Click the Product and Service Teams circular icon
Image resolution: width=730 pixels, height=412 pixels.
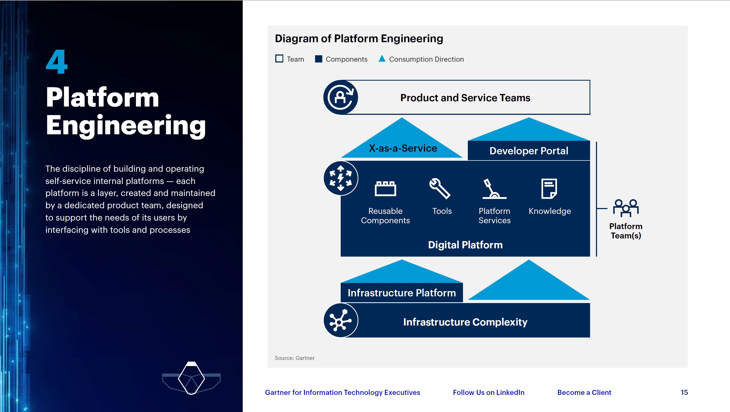tap(341, 97)
